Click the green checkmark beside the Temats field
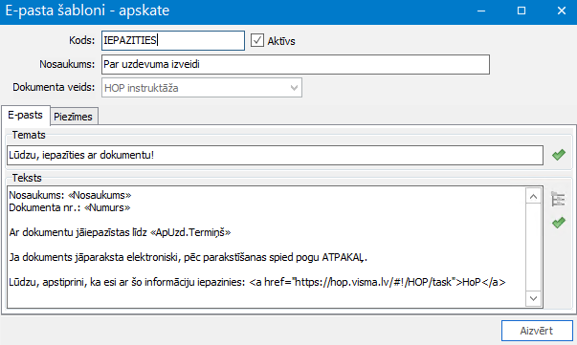Screen dimensions: 577x345 558,155
